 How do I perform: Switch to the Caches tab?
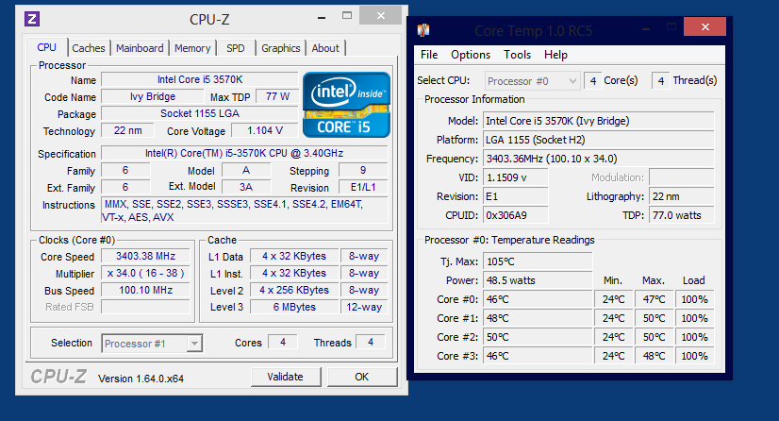click(x=89, y=48)
